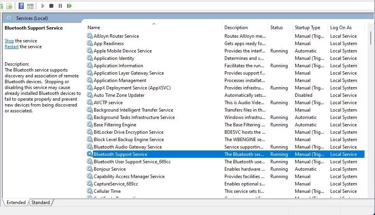Click gear icon of Base Filtering Engine
This screenshot has width=375, height=215.
90,124
